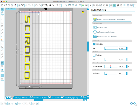The width and height of the screenshot is (137, 106).
Task: Create a new document from the toolbar
Action: click(2, 5)
